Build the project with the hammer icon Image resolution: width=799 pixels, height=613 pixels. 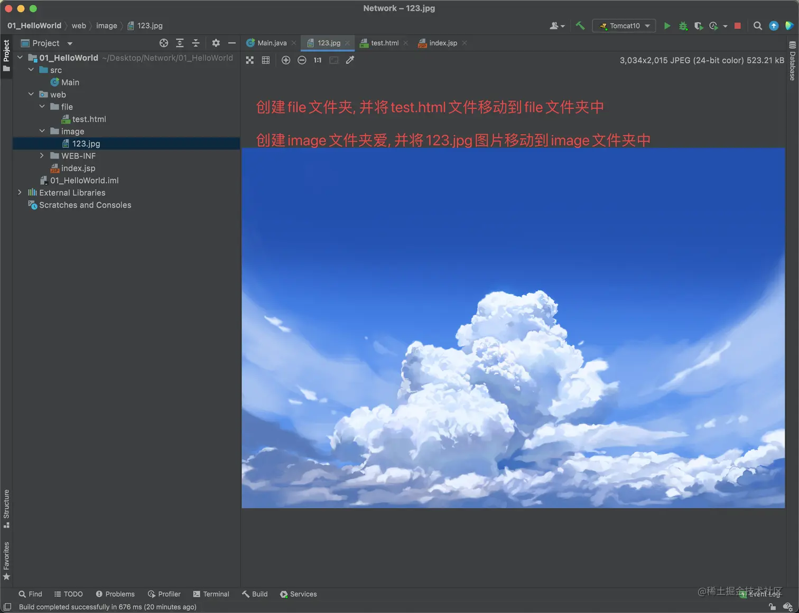[580, 25]
